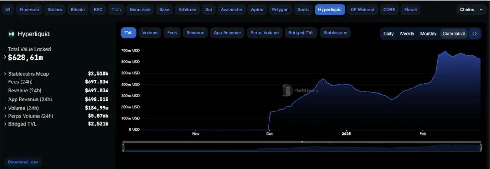Click the Feb label on chart axis
The width and height of the screenshot is (490, 169).
click(423, 134)
